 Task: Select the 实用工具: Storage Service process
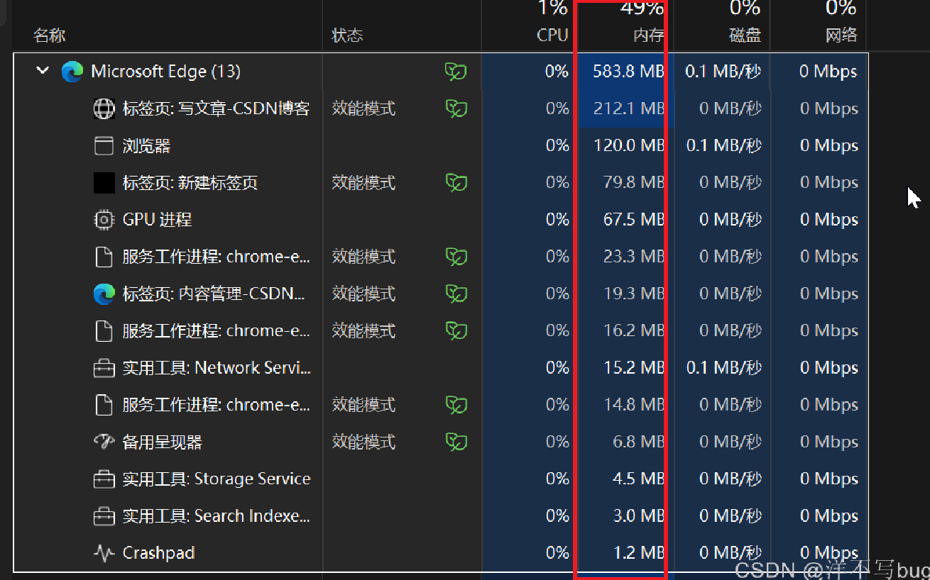(217, 479)
